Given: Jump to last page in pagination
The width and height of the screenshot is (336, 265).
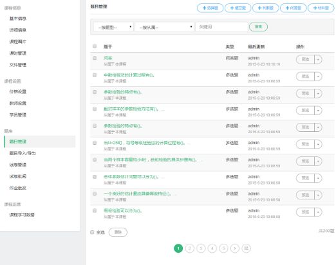Looking at the screenshot, I should pos(246,248).
